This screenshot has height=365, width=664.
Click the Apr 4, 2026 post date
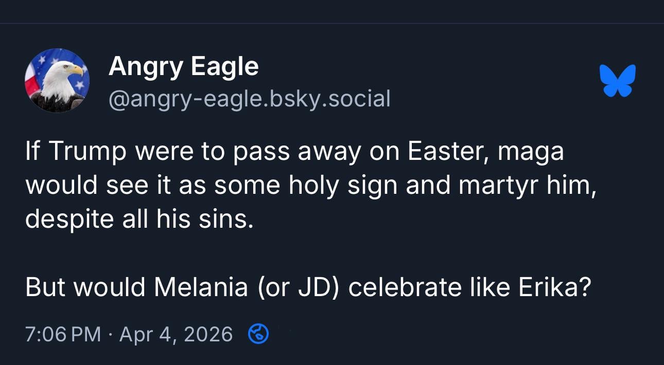point(176,335)
